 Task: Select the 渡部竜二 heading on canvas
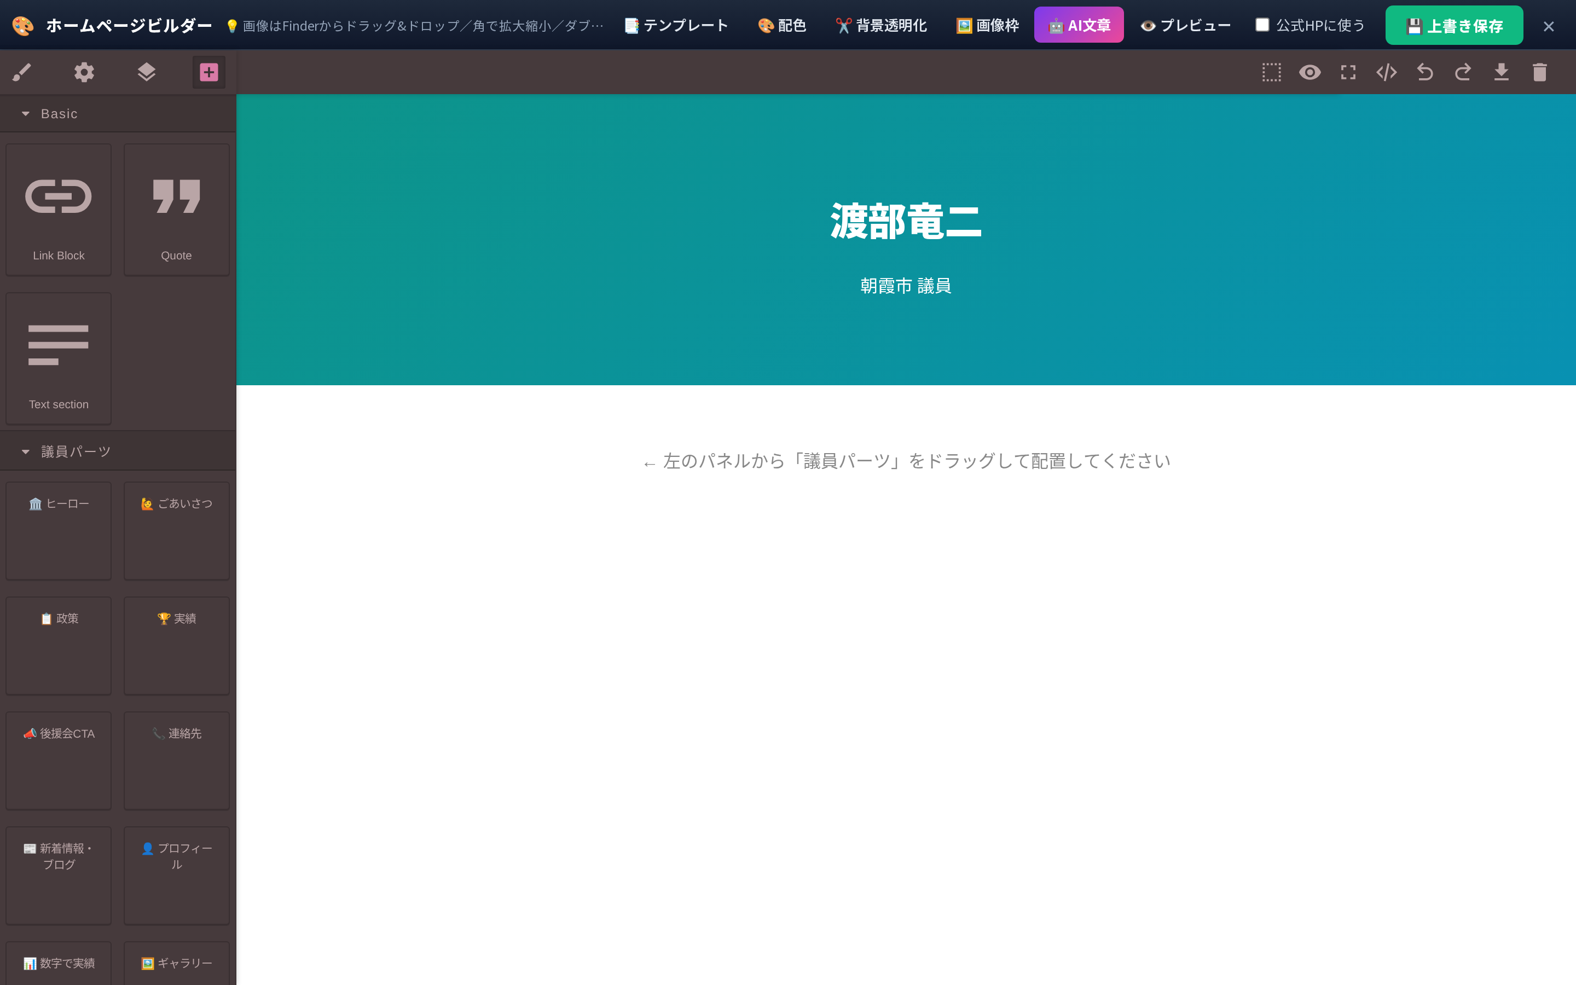906,222
